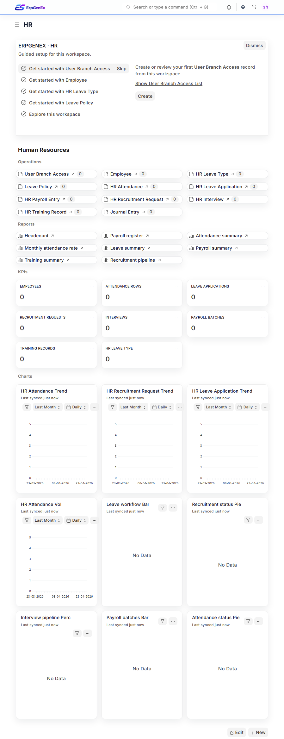Open the Headcount report shortcut
Viewport: 284px width, 739px height.
37,236
